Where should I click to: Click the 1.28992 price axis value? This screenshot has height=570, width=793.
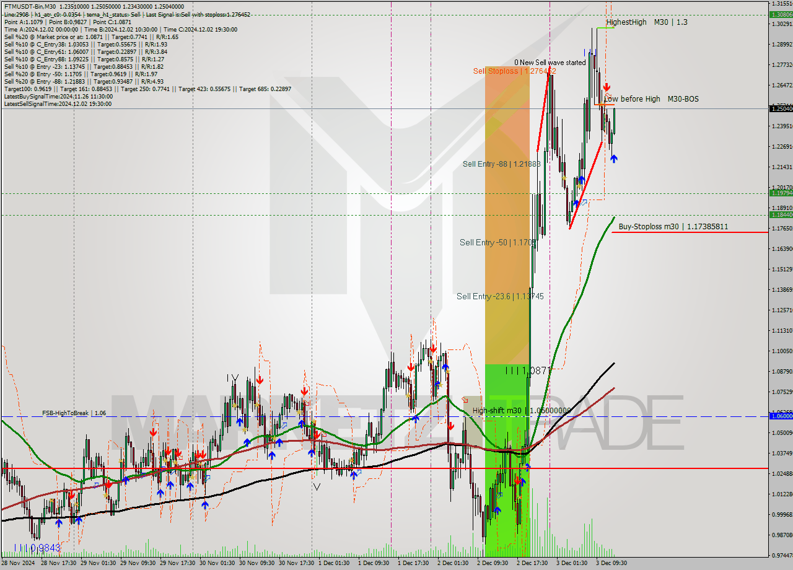(x=782, y=45)
